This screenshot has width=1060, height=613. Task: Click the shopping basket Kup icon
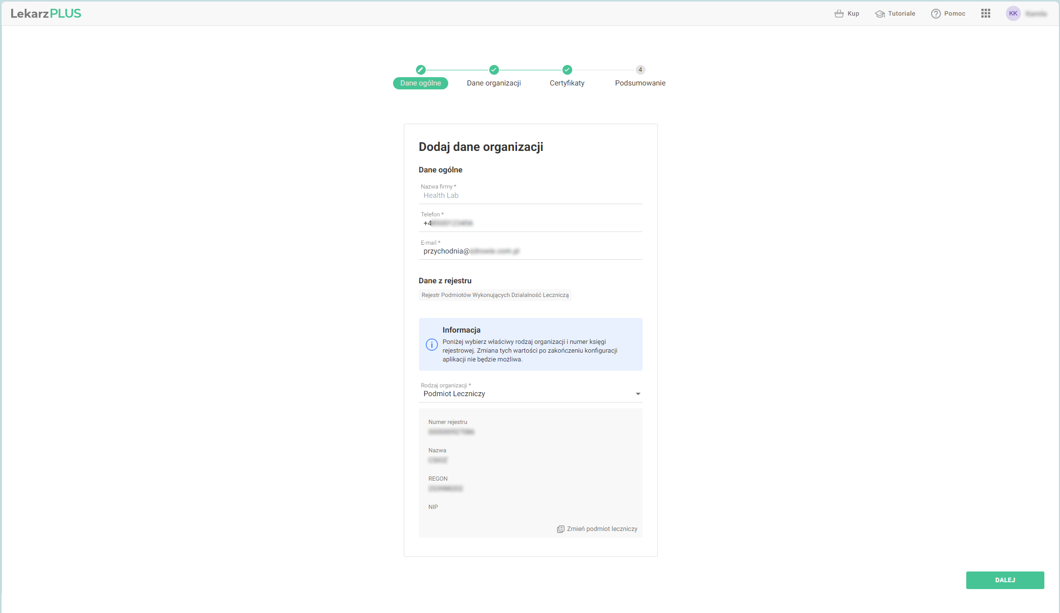pos(839,14)
